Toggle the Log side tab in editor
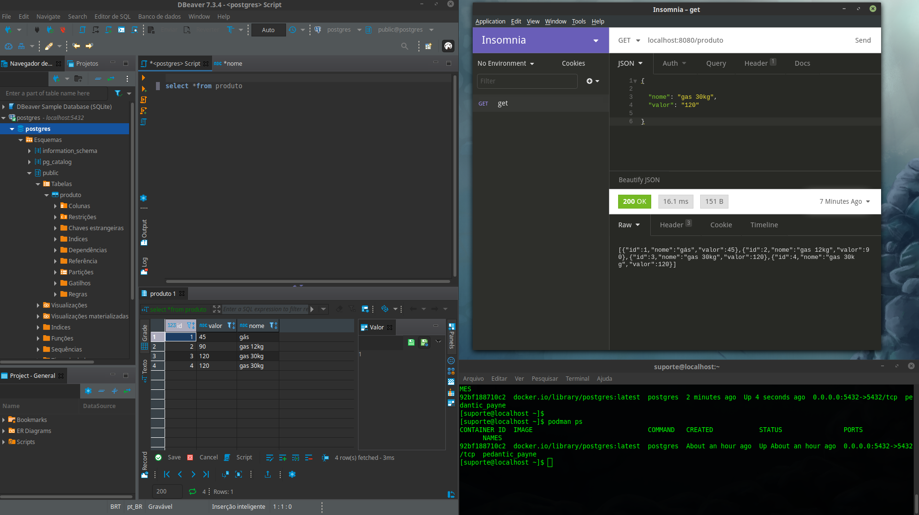Viewport: 919px width, 515px height. [x=144, y=266]
